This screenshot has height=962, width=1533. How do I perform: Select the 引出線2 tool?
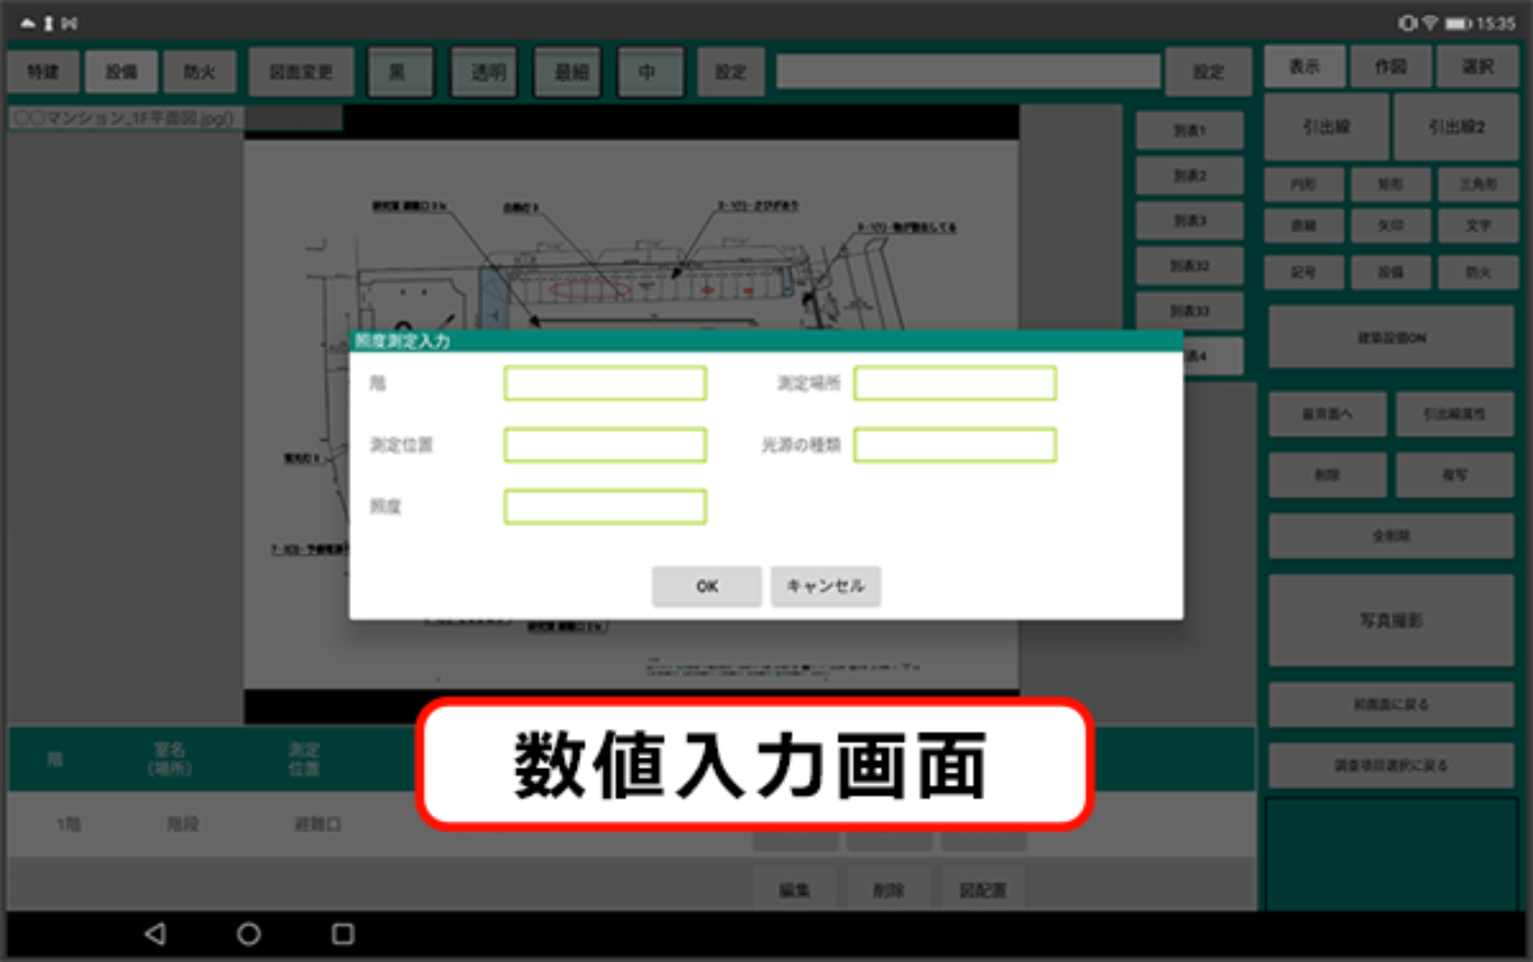(1456, 126)
